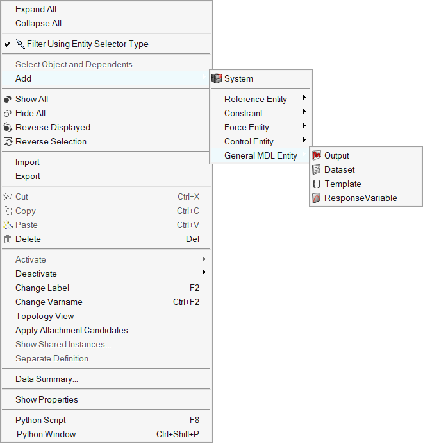Click the Hide All icon
Viewport: 423px width, 443px height.
pos(8,113)
